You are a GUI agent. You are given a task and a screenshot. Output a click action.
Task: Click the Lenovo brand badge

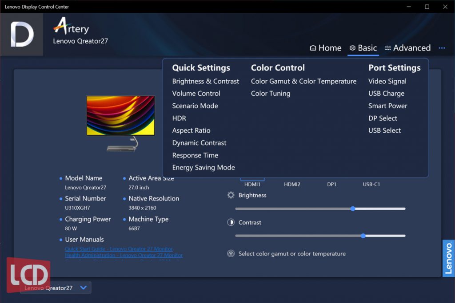[448, 258]
